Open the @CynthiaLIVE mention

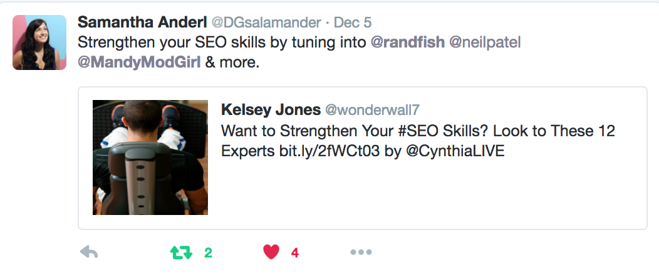click(x=455, y=152)
